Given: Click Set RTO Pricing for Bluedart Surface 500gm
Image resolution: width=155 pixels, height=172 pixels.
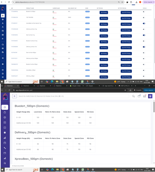Looking at the screenshot, I should [x=126, y=65].
